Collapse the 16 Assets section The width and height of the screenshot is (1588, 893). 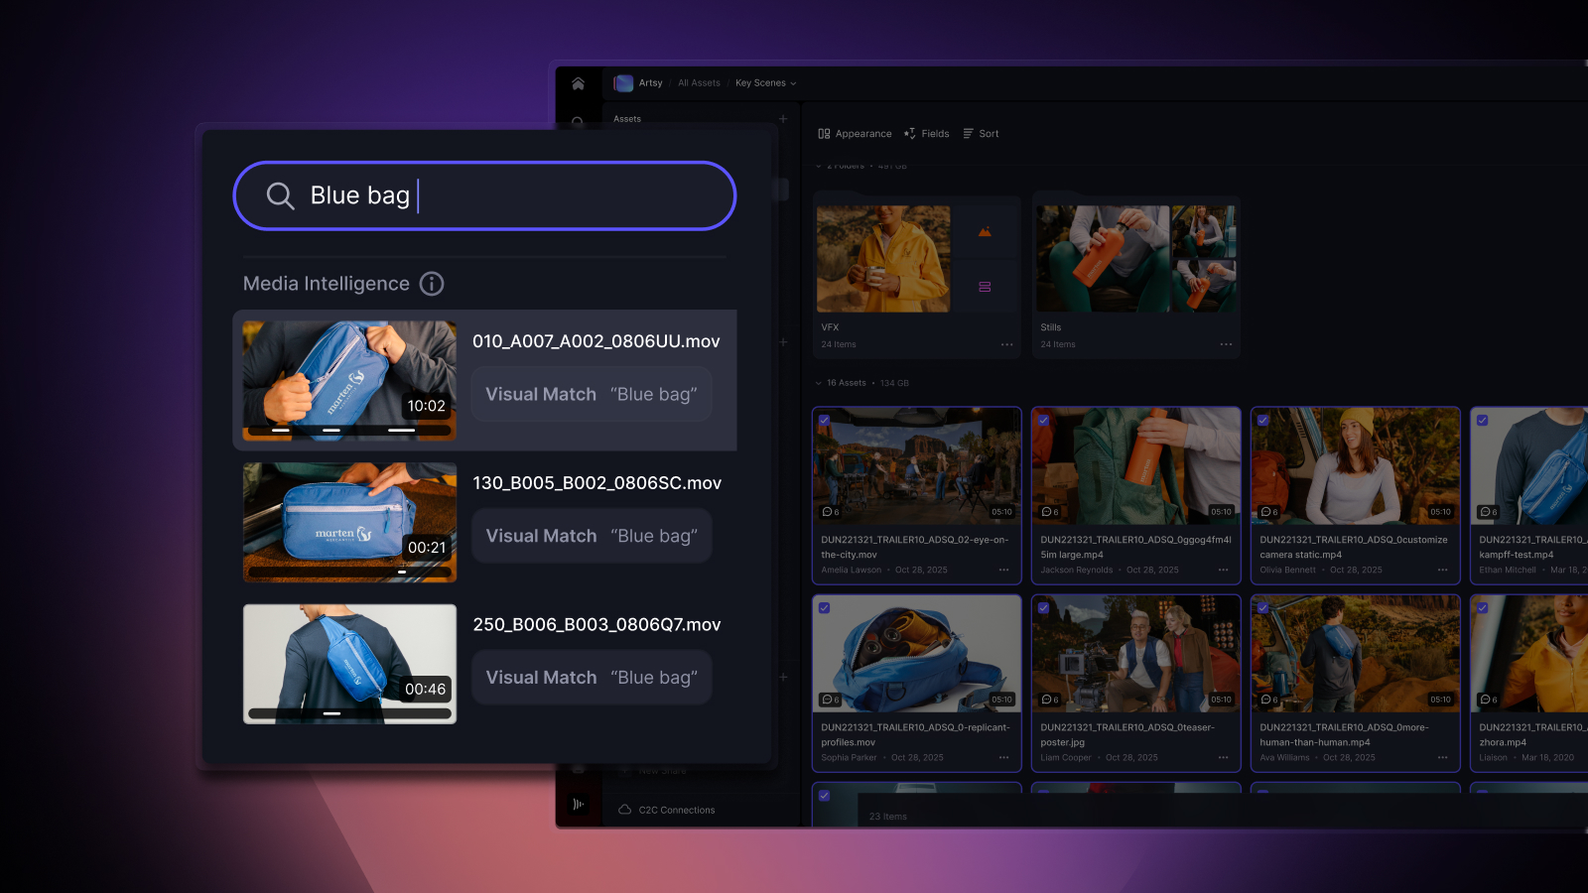(x=817, y=382)
